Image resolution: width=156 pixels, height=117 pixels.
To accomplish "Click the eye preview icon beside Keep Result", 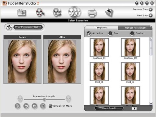I will coord(134,108).
